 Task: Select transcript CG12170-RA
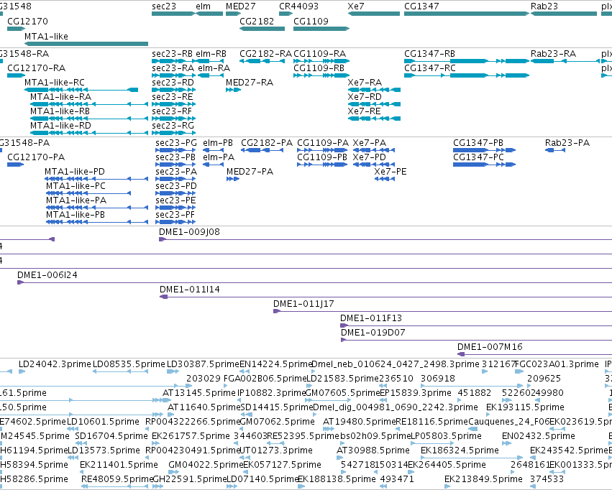pyautogui.click(x=16, y=75)
